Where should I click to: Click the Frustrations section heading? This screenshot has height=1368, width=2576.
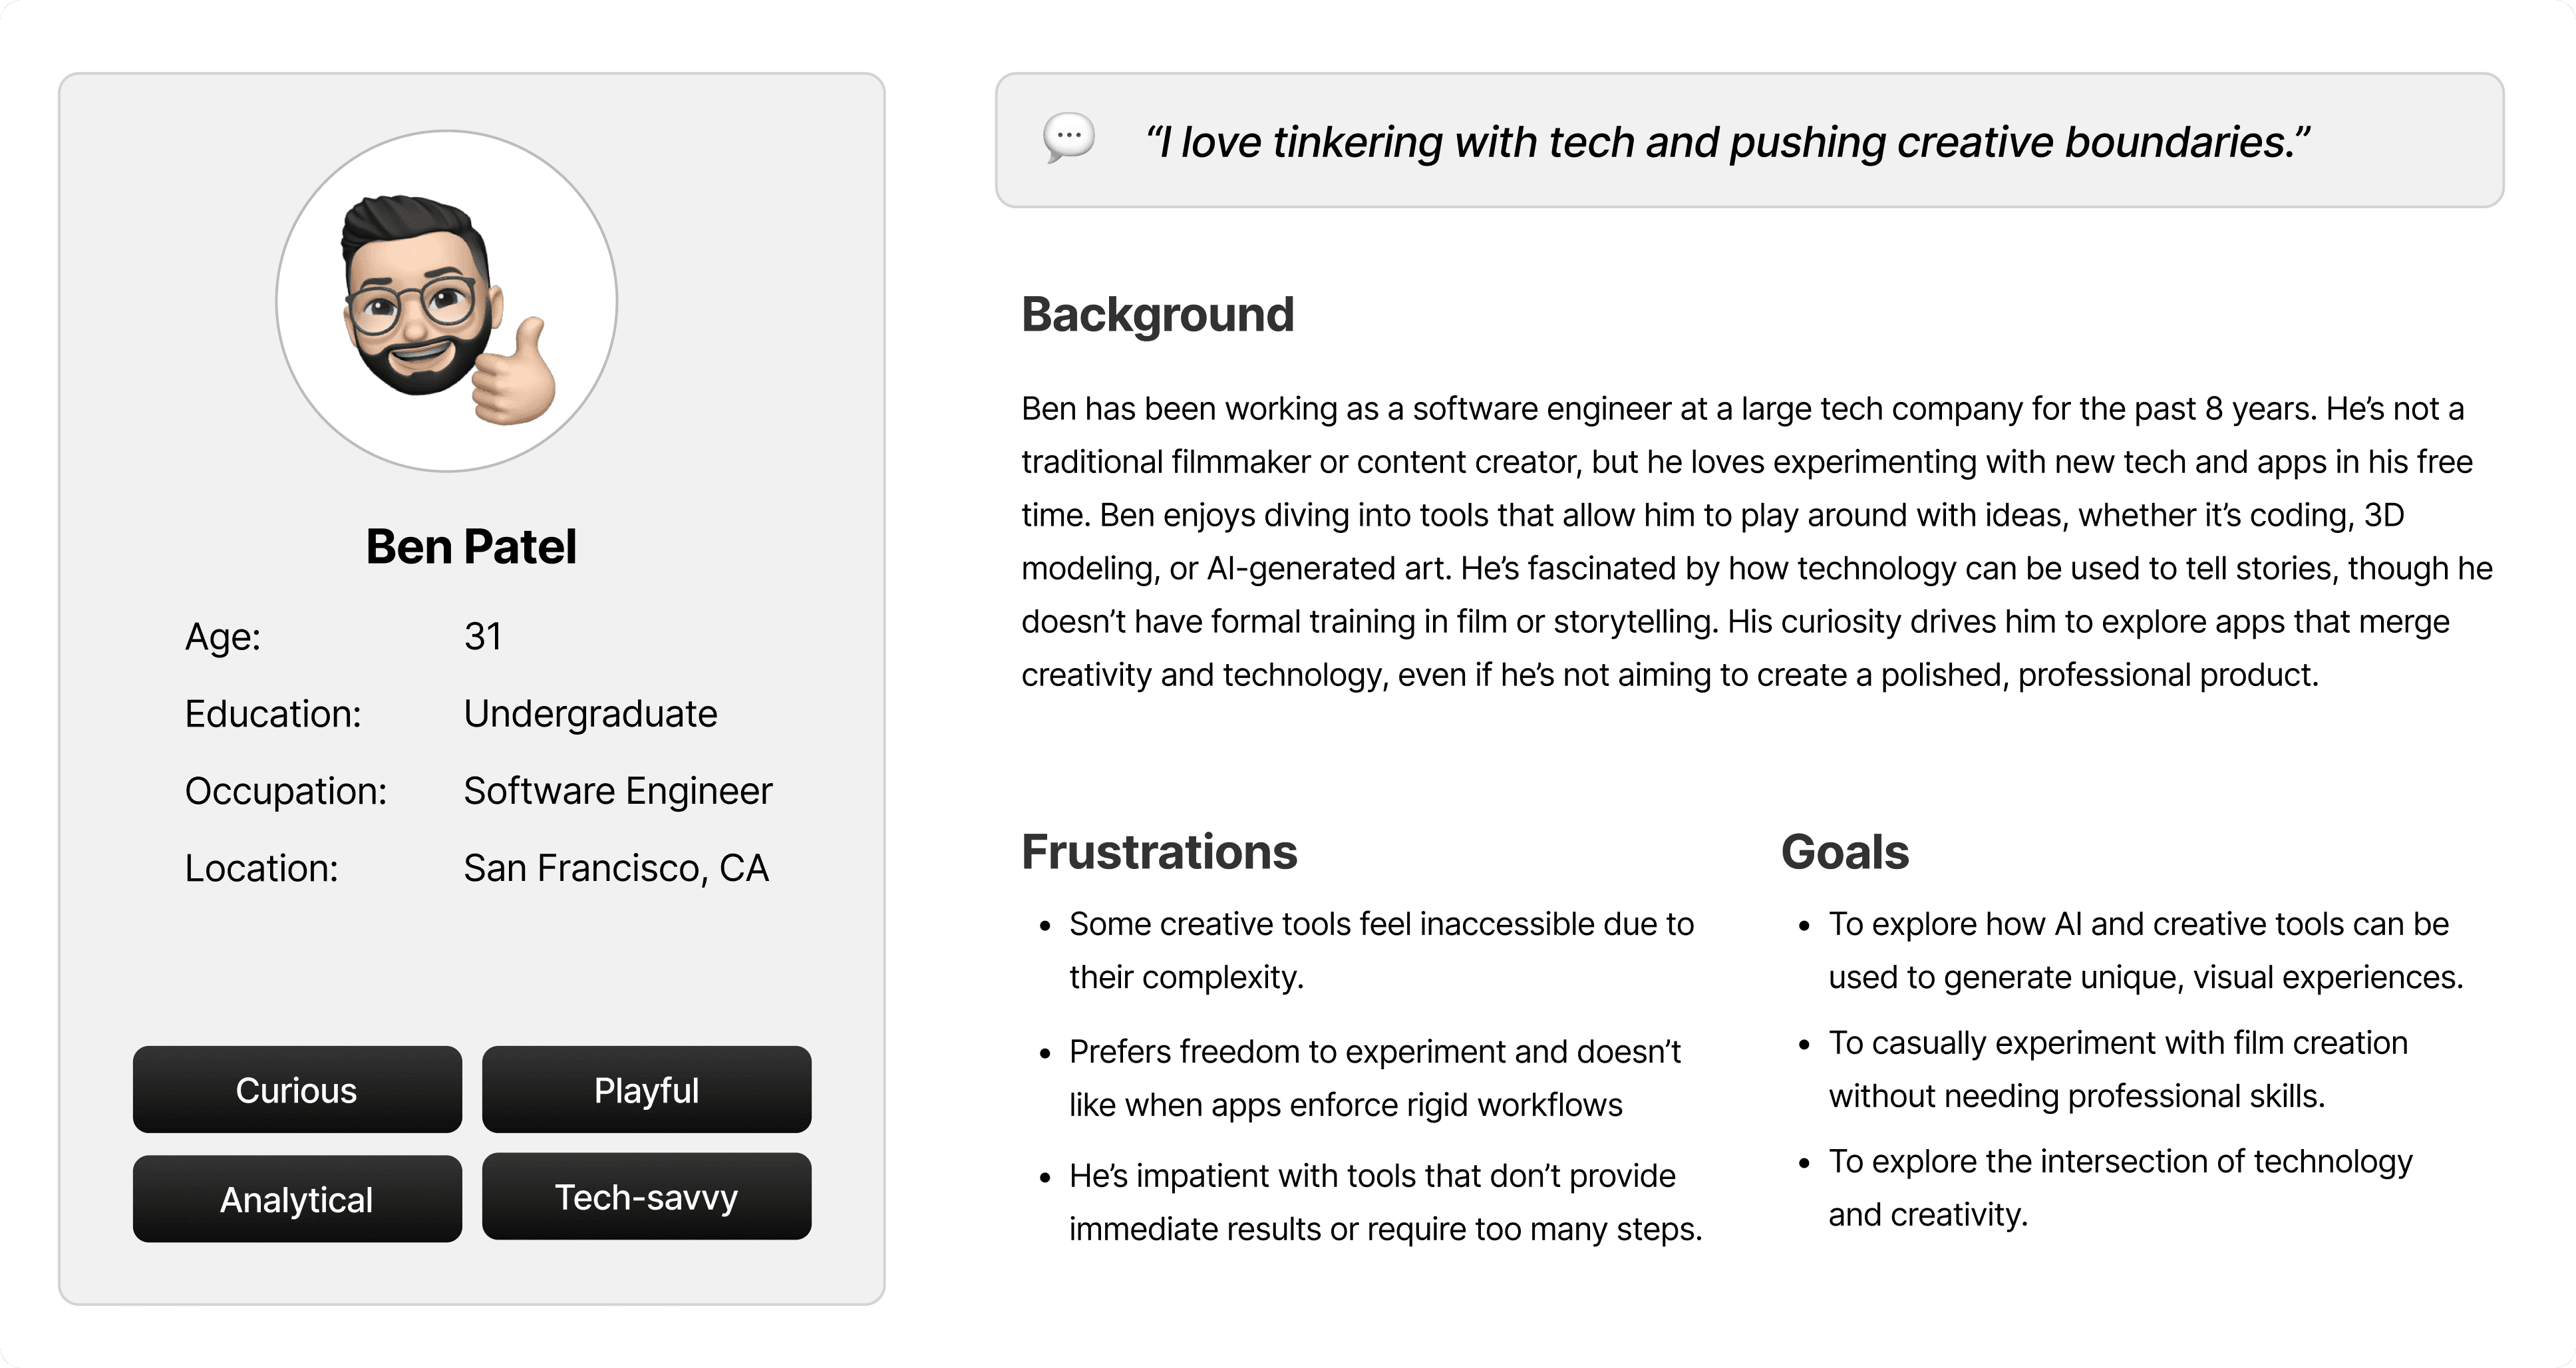coord(1159,852)
